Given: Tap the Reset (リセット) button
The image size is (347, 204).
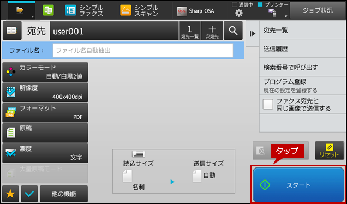Looking at the screenshot, I should click(329, 151).
